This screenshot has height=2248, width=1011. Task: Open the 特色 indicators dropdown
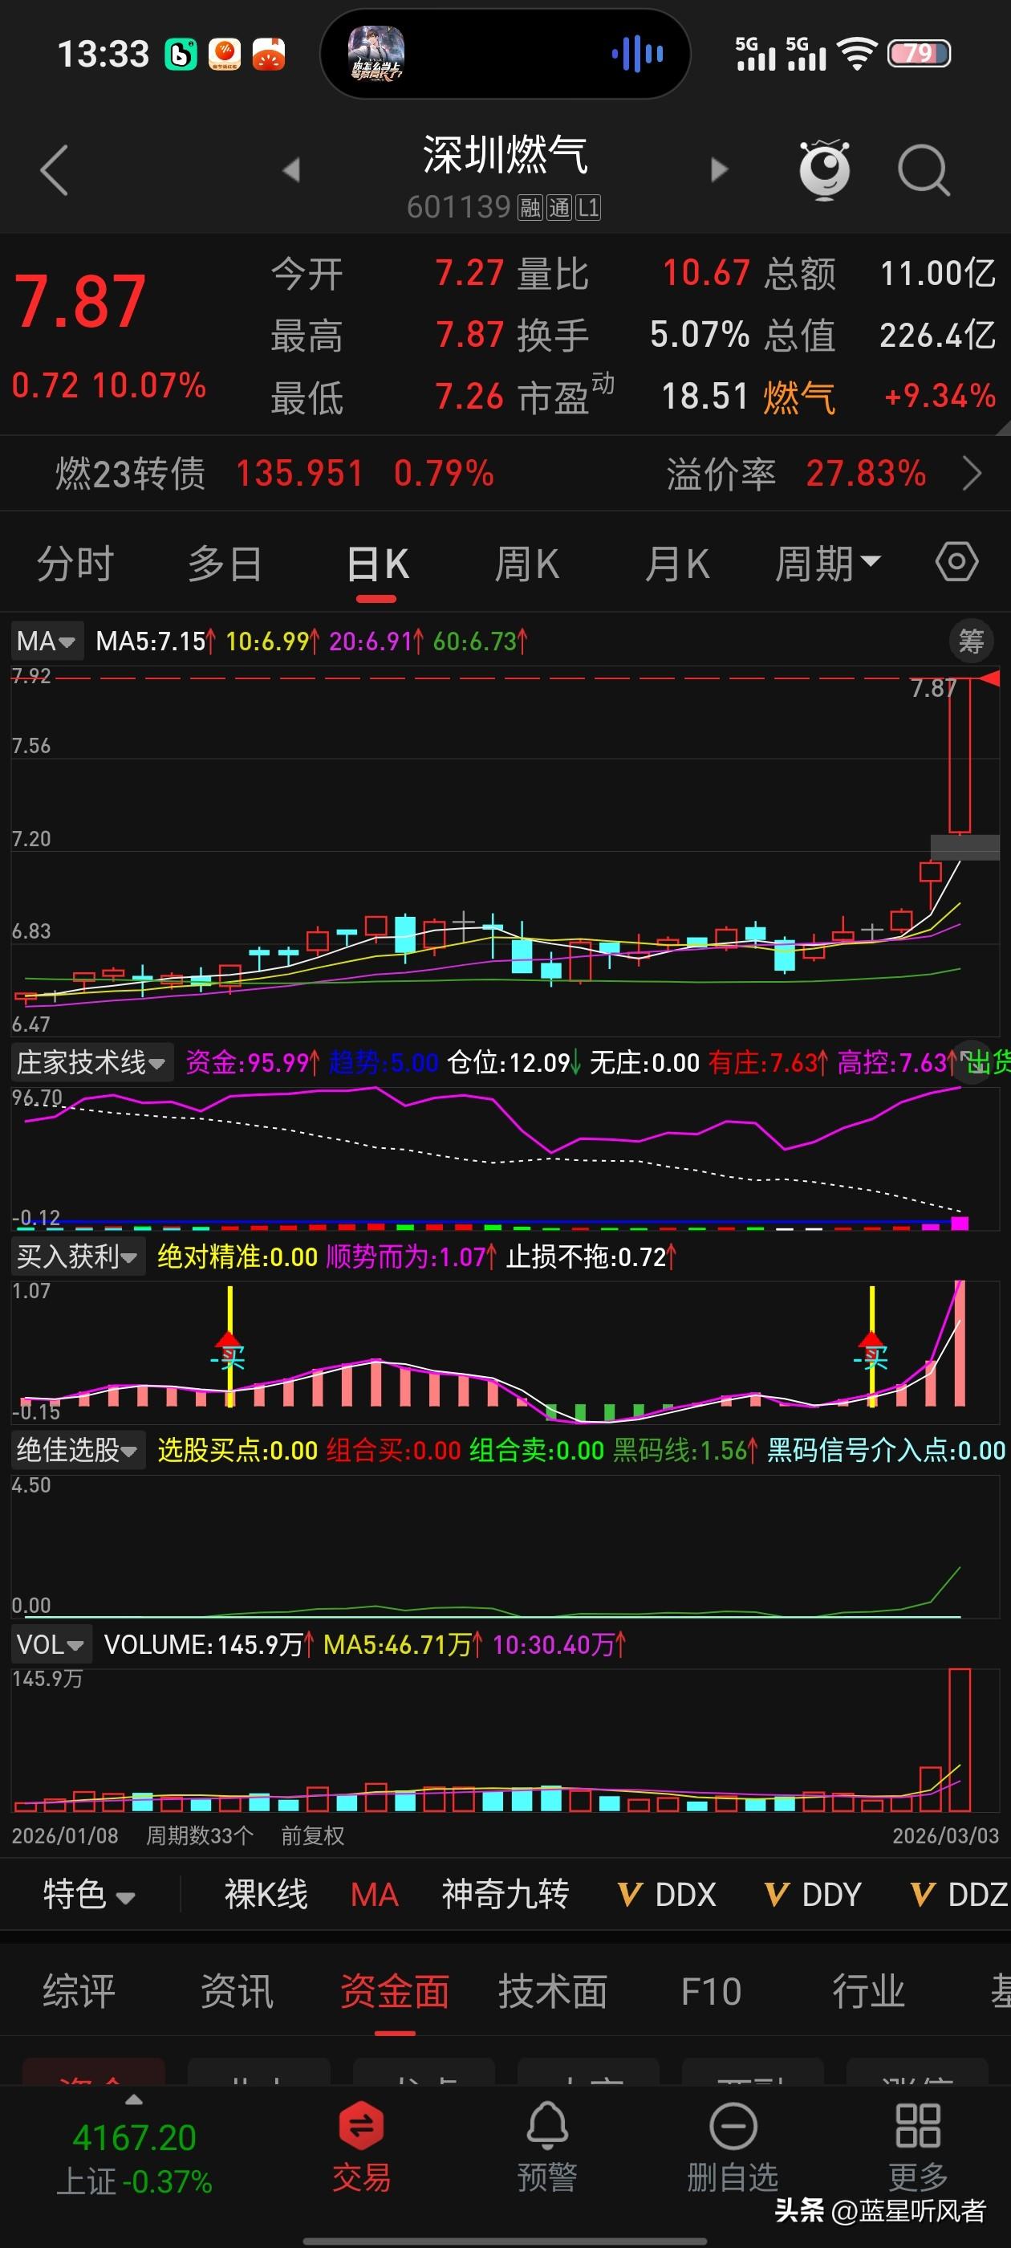[x=89, y=1895]
